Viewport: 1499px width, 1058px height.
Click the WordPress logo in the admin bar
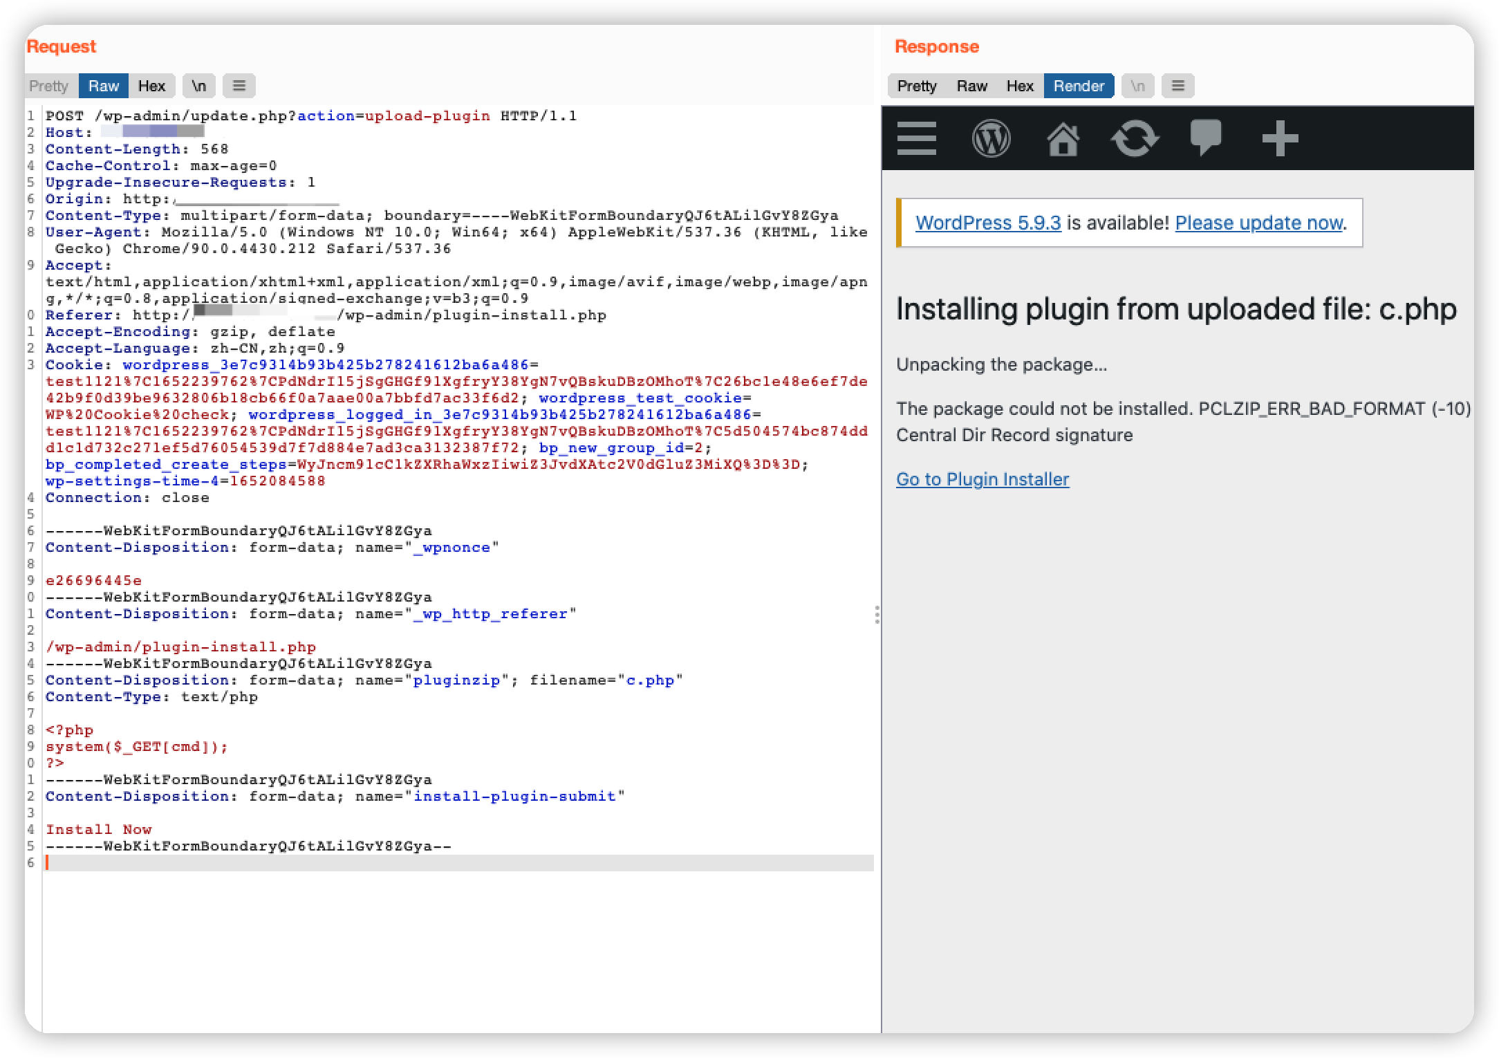(991, 139)
